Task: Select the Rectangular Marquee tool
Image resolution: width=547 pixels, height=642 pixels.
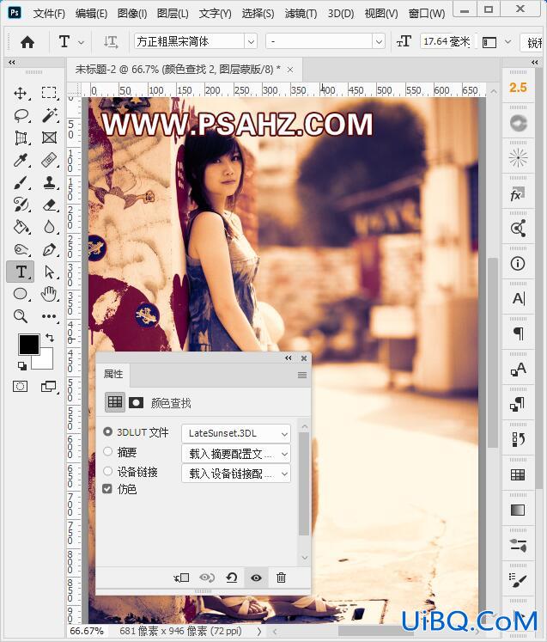Action: pos(49,93)
